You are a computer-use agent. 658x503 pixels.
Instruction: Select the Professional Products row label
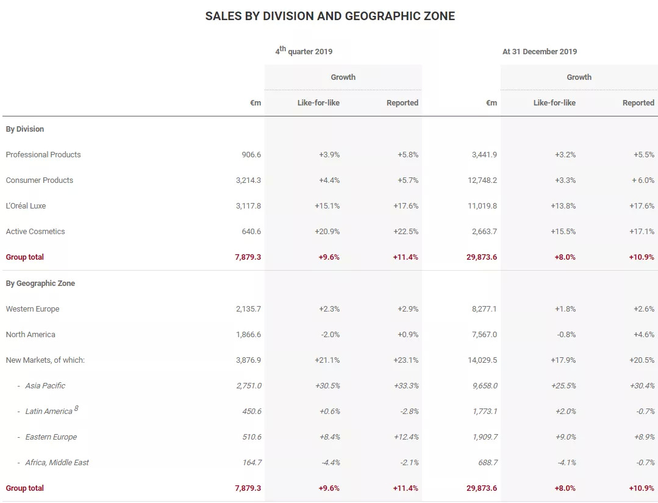tap(43, 155)
